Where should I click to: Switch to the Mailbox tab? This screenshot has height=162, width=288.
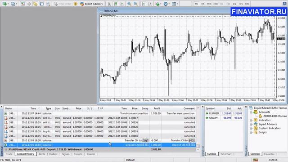pyautogui.click(x=53, y=154)
